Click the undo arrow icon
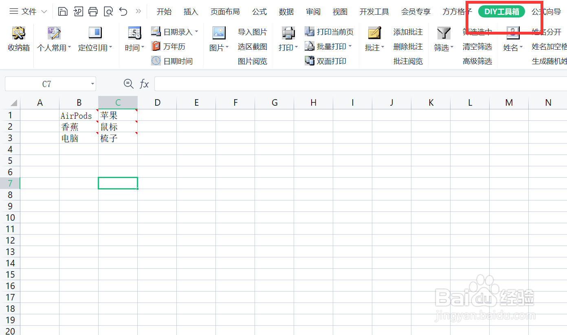Image resolution: width=567 pixels, height=335 pixels. pyautogui.click(x=123, y=11)
